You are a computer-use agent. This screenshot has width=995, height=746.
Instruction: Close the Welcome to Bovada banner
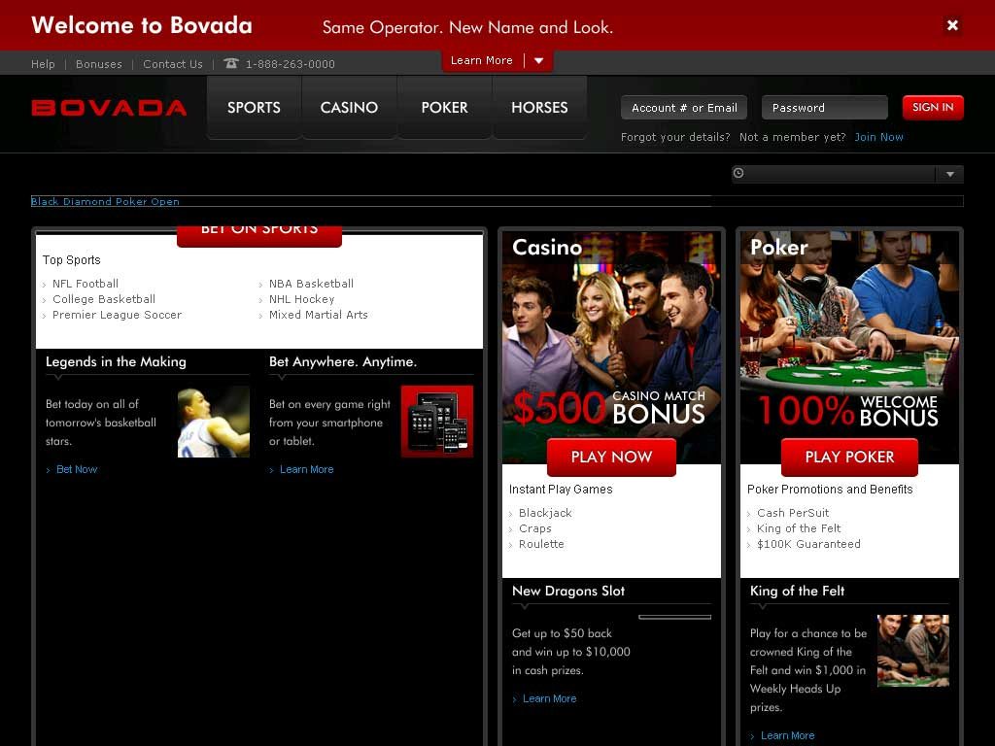(952, 25)
